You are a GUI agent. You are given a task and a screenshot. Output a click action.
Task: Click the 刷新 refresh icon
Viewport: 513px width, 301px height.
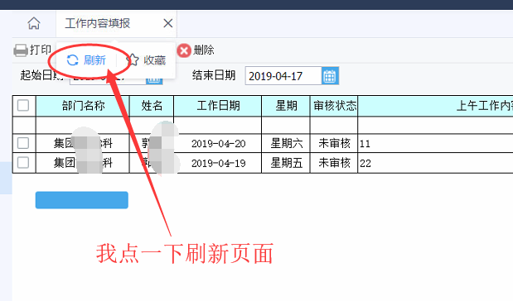coord(72,60)
